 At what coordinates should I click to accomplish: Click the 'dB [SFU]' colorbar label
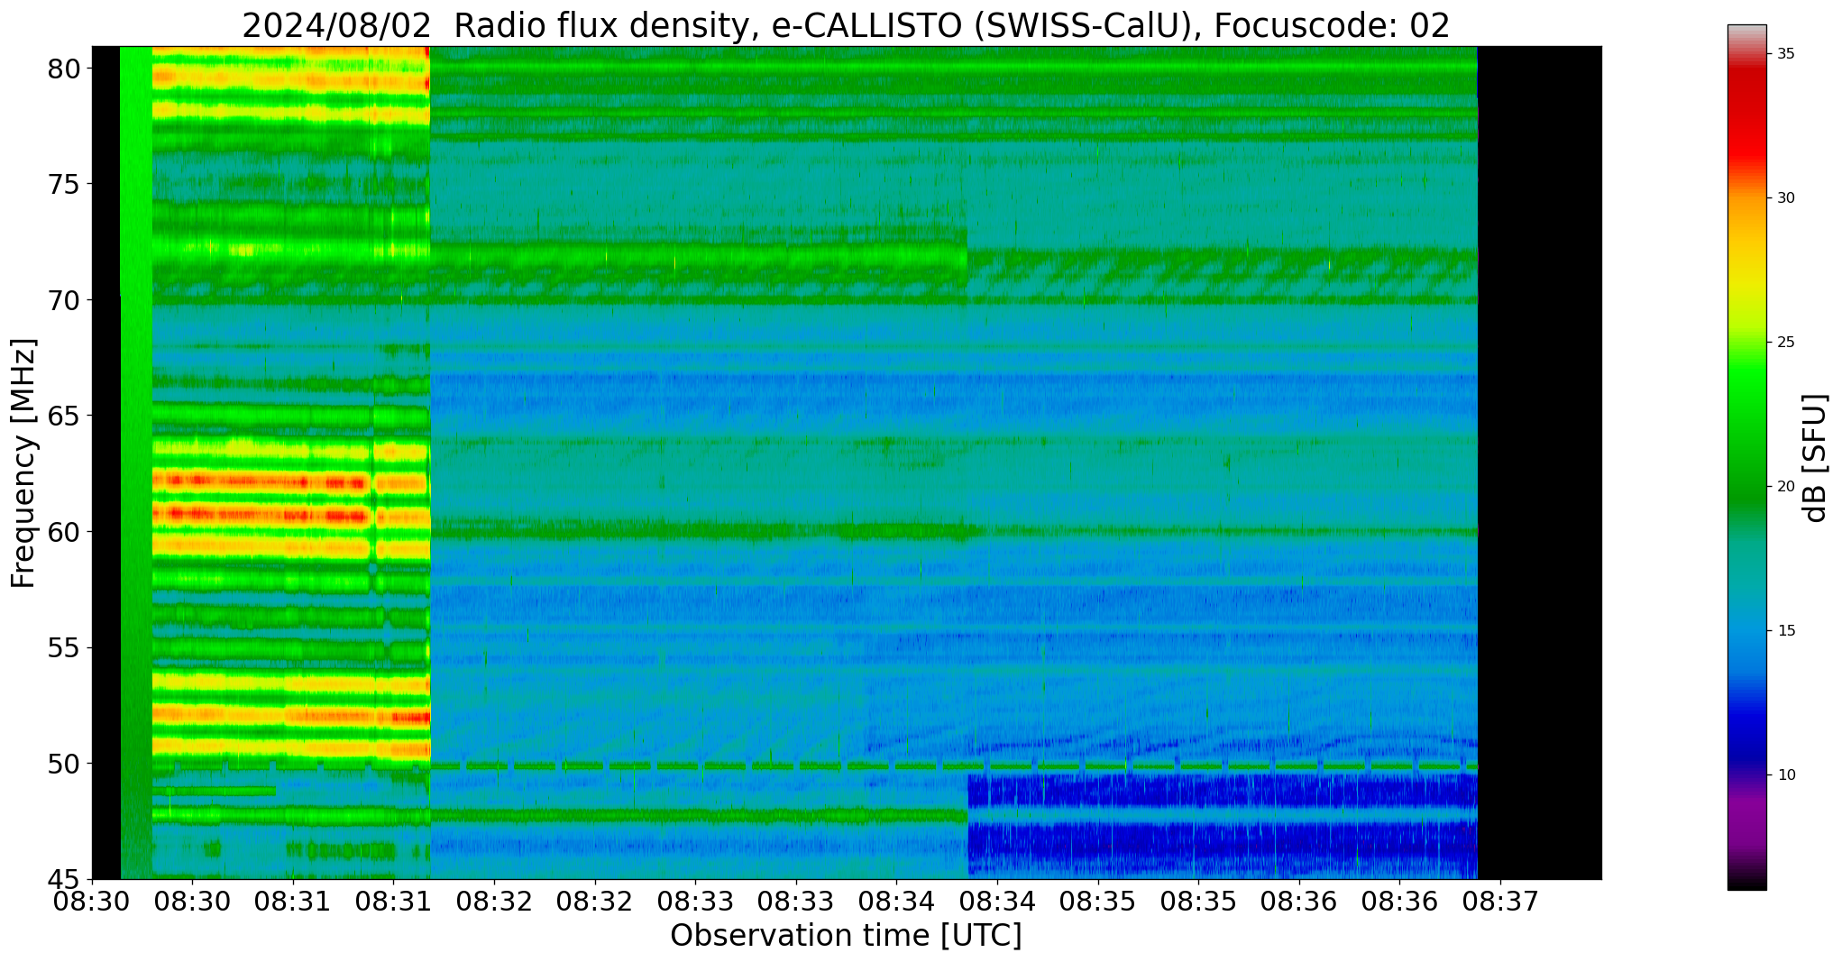click(1814, 458)
